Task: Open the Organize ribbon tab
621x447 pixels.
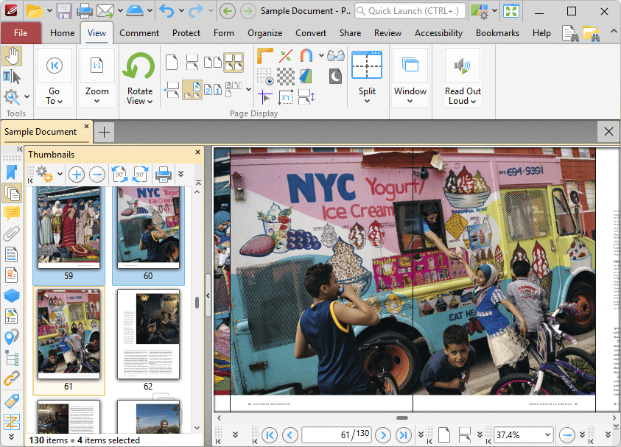Action: (x=264, y=33)
